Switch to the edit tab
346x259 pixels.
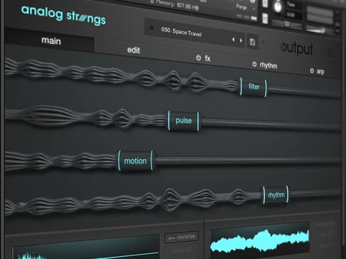point(134,50)
